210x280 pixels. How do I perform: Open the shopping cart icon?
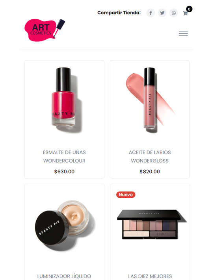click(x=185, y=13)
